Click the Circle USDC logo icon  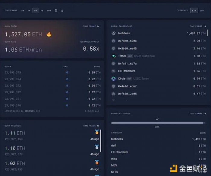point(113,78)
